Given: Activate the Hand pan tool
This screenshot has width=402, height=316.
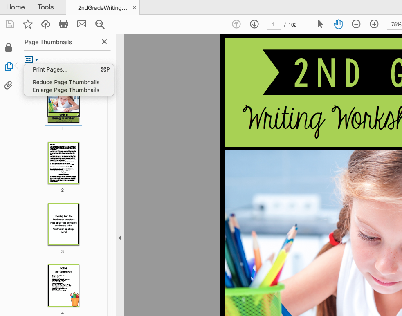Looking at the screenshot, I should 338,24.
